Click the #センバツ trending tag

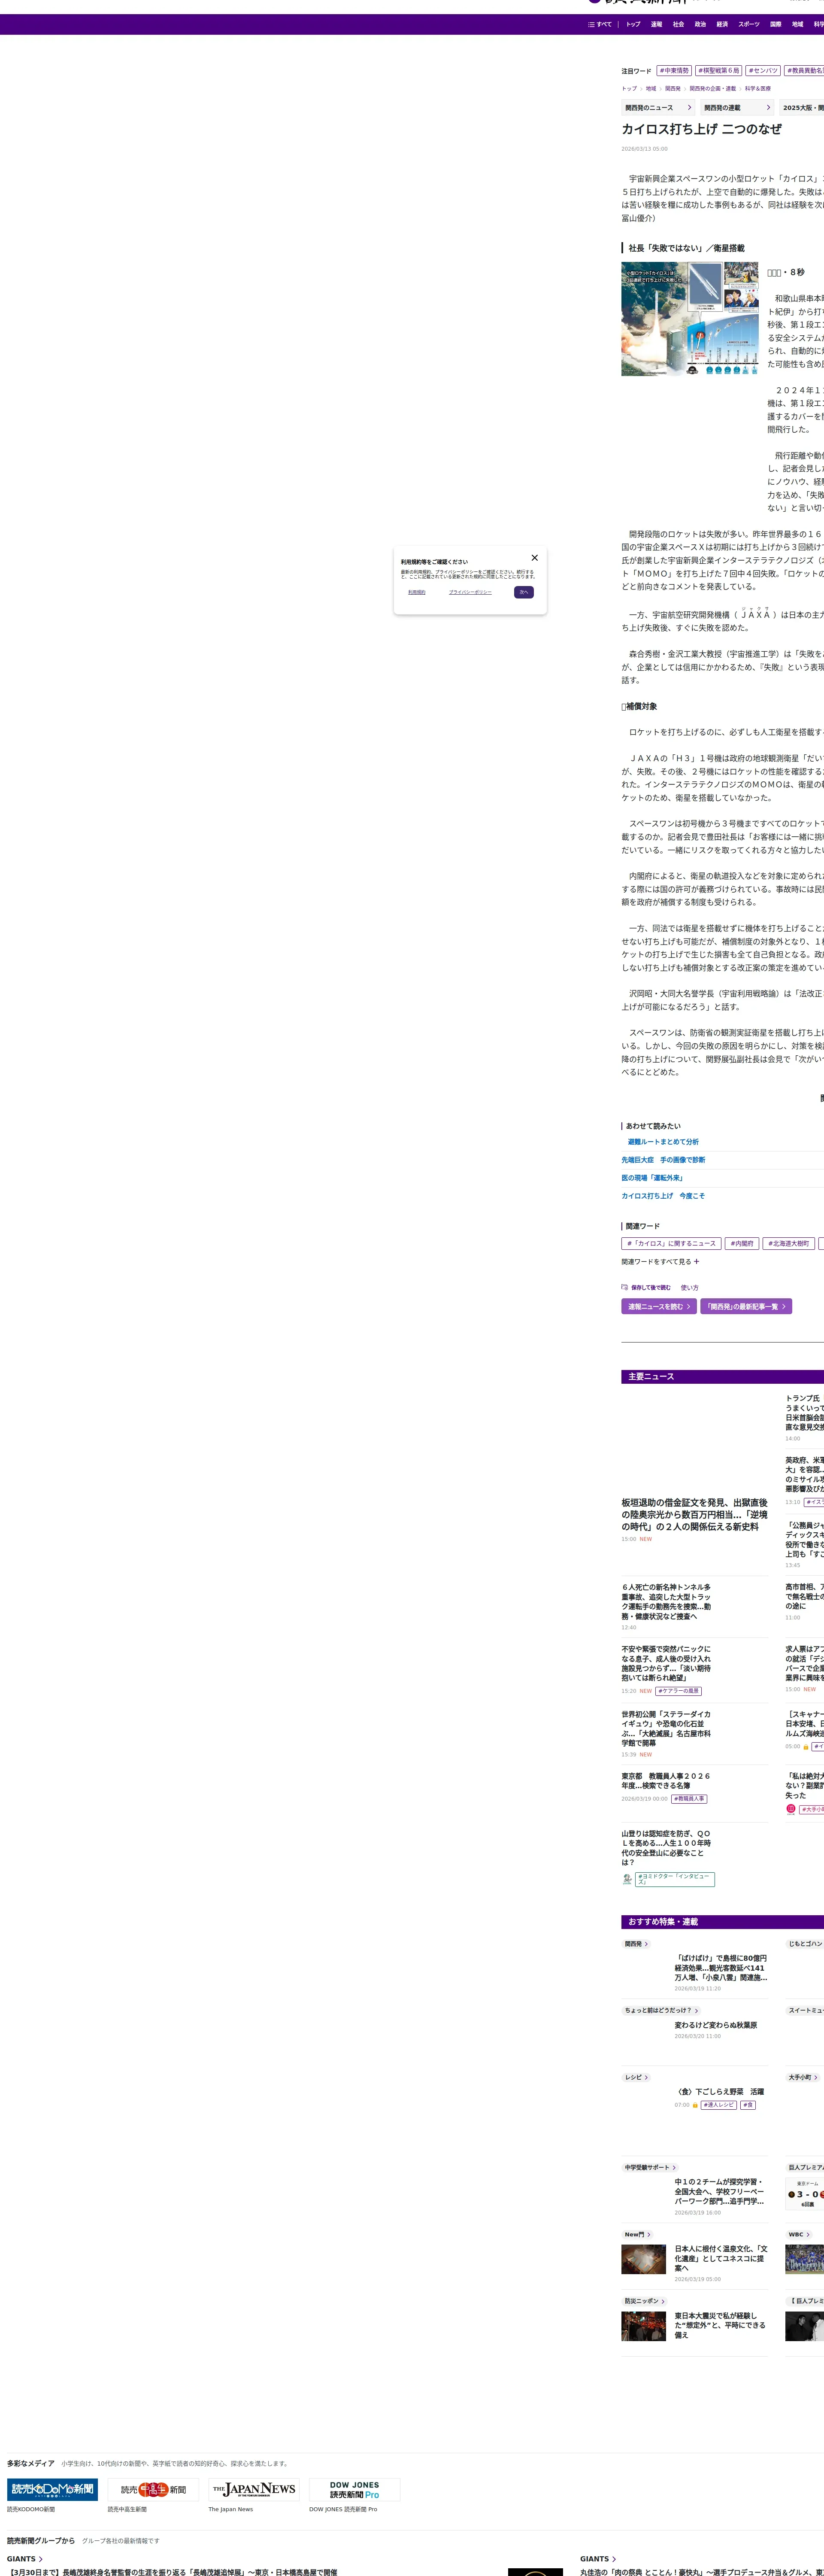pyautogui.click(x=763, y=71)
